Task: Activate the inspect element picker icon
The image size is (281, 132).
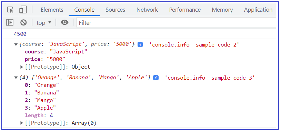Action: (x=10, y=10)
